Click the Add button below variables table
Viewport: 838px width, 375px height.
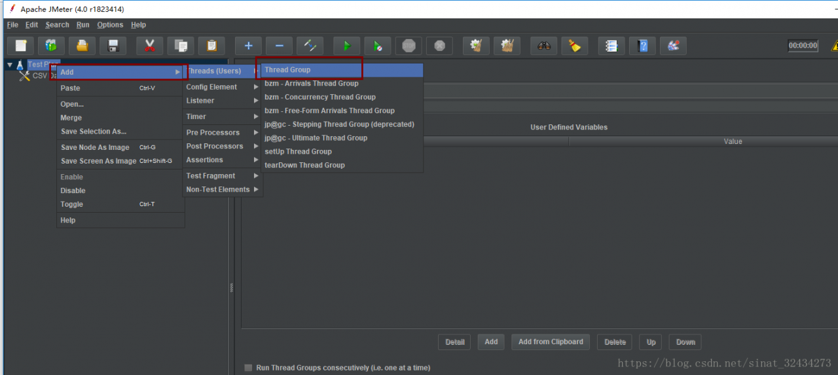(x=491, y=342)
